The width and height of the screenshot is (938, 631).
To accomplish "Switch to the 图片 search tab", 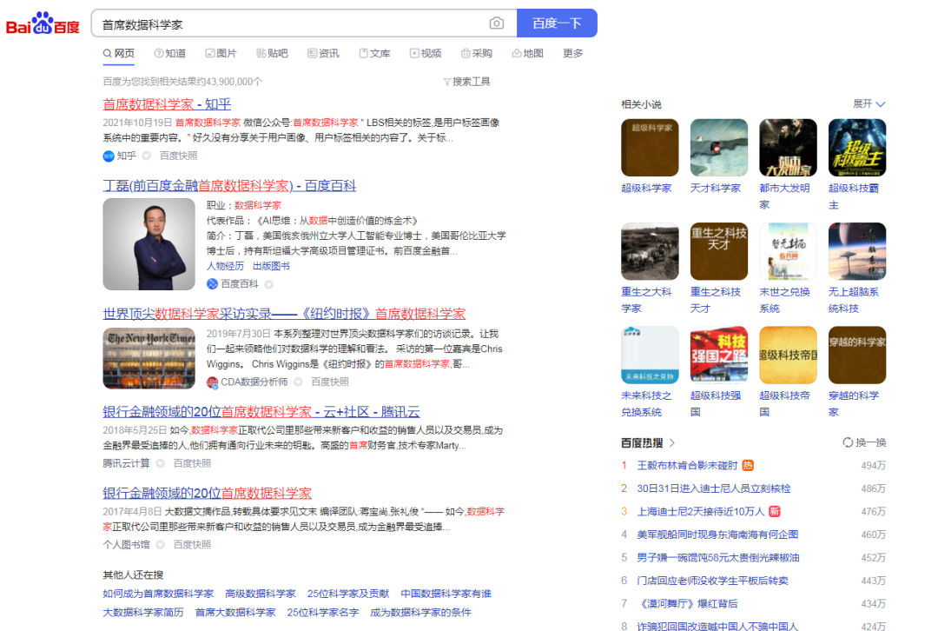I will (x=222, y=53).
